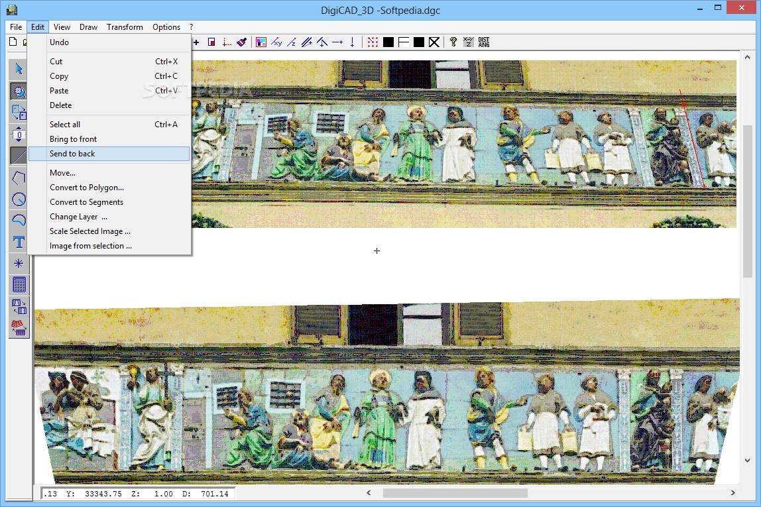Open the File menu
Image resolution: width=761 pixels, height=507 pixels.
pos(16,27)
